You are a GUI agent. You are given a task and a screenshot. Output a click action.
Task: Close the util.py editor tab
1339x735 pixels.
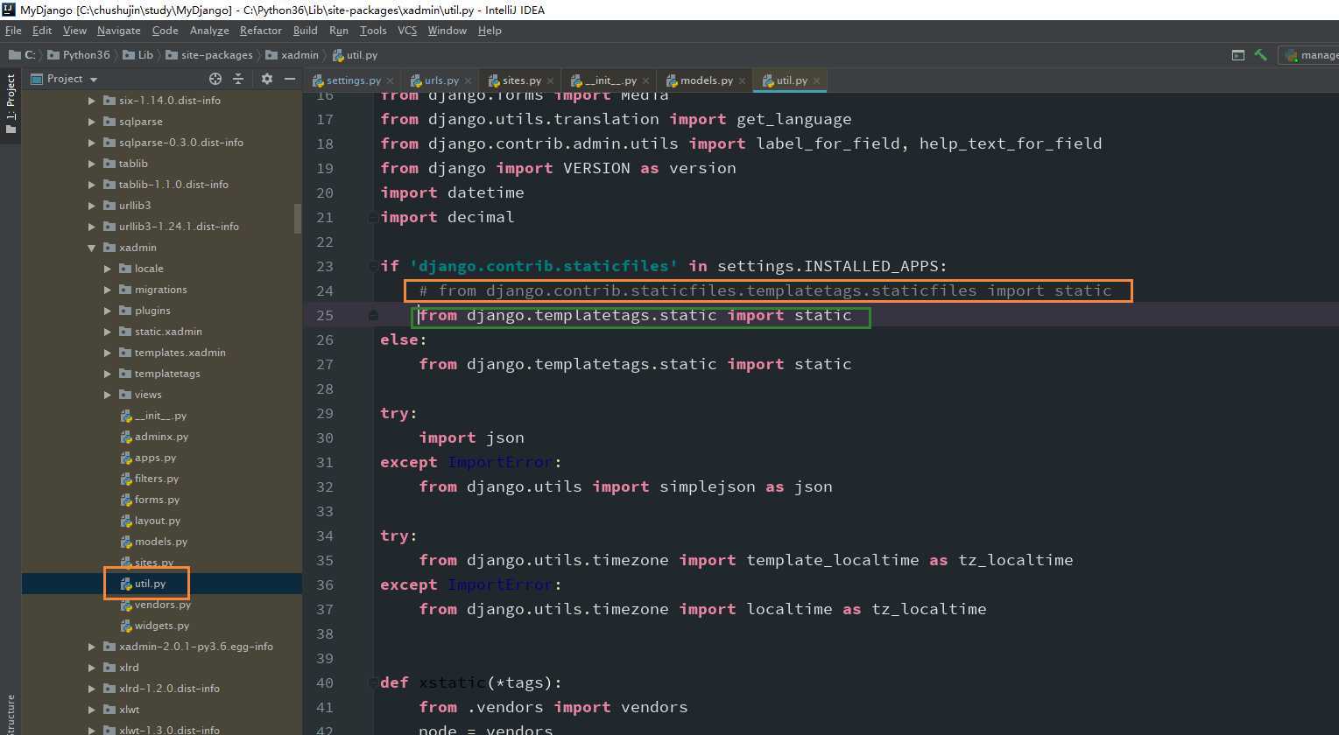(x=816, y=80)
